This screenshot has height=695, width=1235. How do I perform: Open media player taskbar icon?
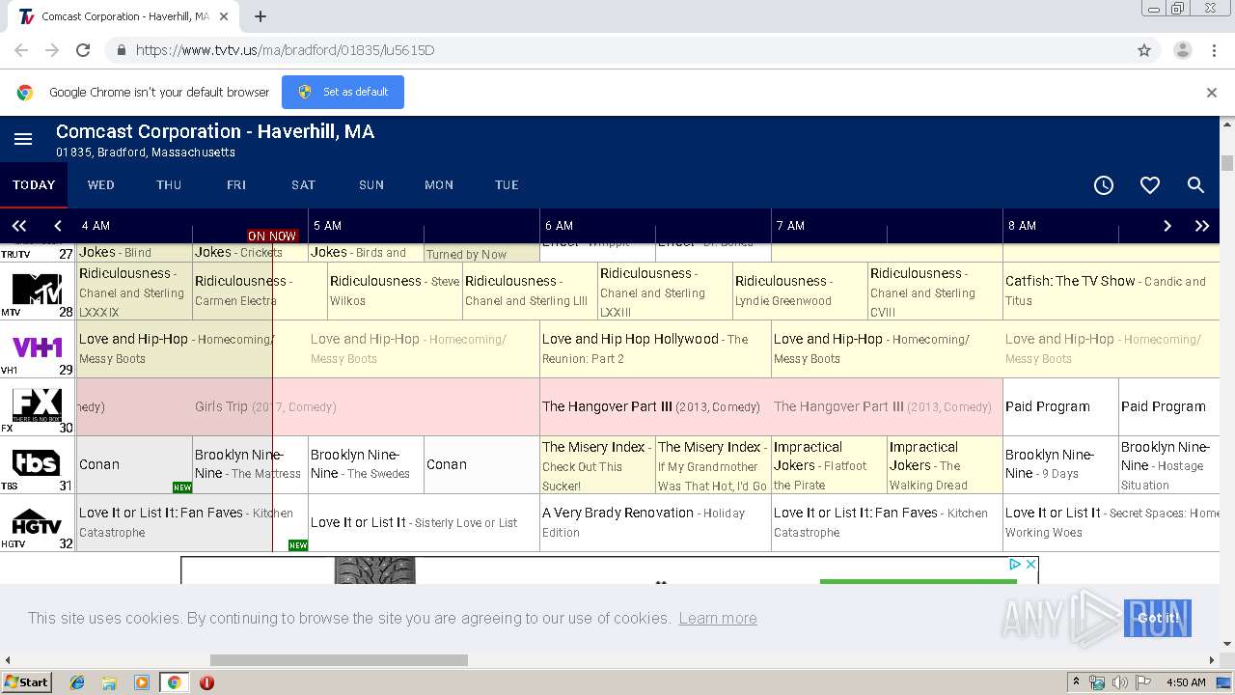coord(142,682)
